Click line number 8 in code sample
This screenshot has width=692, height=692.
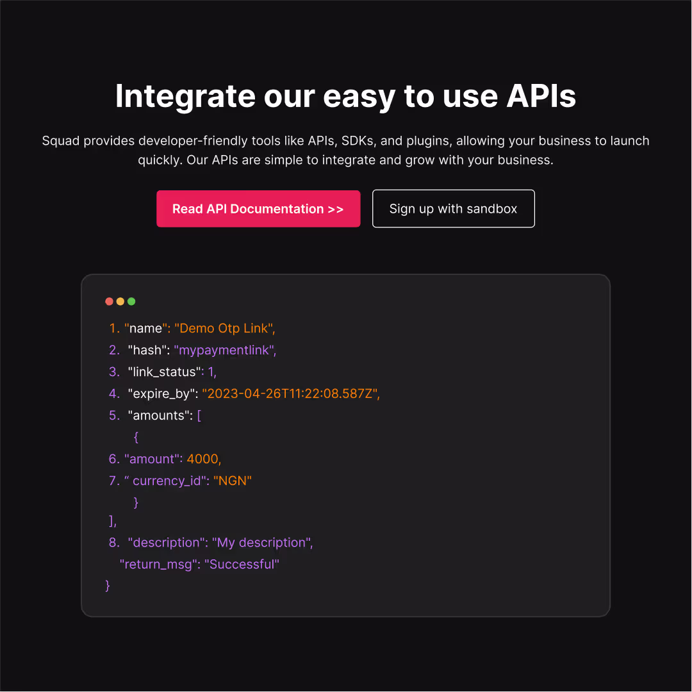pos(114,543)
